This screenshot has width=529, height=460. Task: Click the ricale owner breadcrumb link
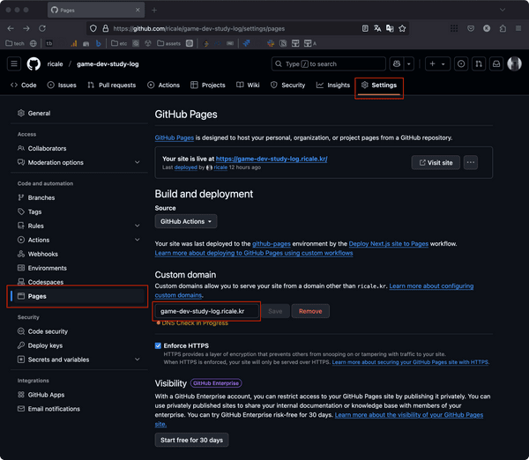click(x=55, y=63)
